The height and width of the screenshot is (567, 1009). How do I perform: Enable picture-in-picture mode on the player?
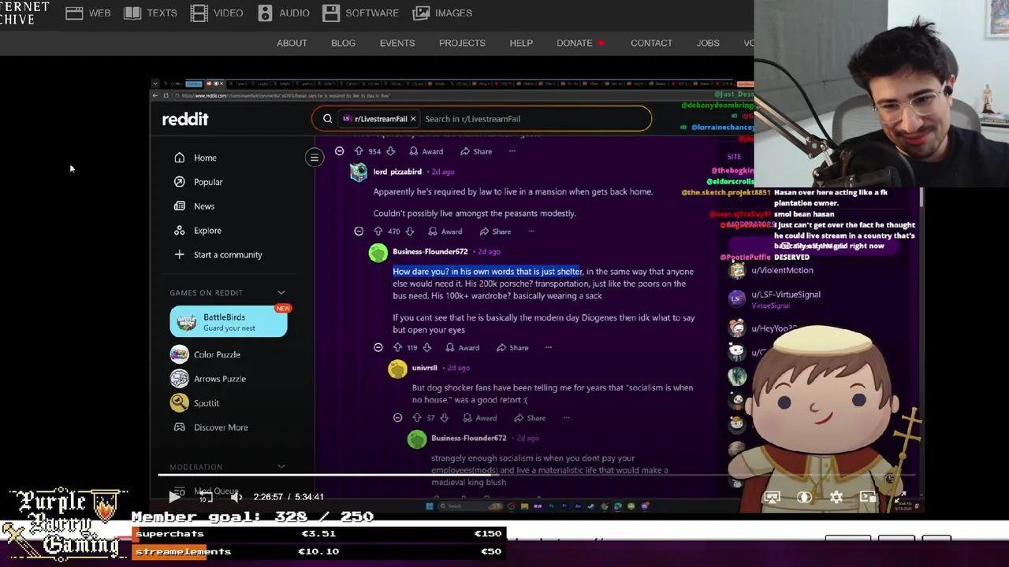[x=867, y=497]
